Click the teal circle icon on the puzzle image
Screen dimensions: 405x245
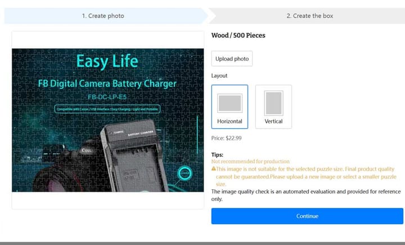tap(184, 173)
